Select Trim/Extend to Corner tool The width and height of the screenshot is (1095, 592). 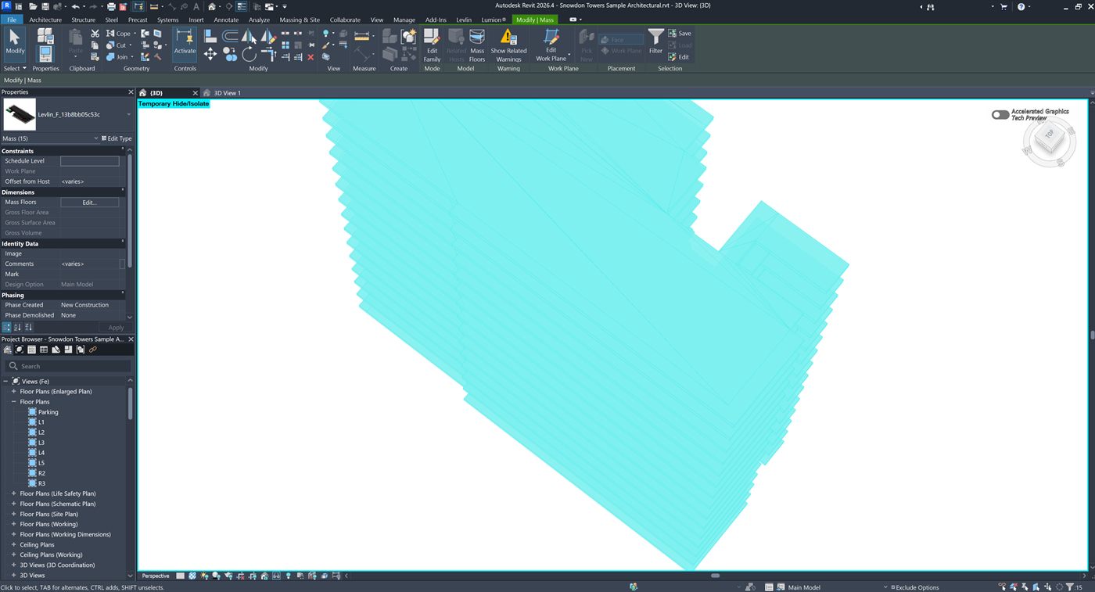pyautogui.click(x=268, y=54)
